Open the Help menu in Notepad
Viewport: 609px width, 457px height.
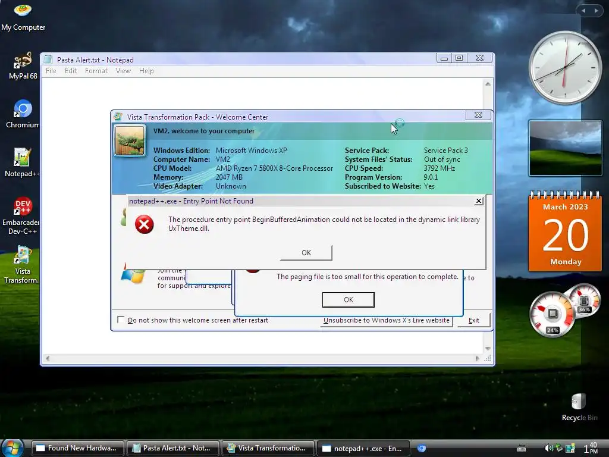(x=146, y=71)
